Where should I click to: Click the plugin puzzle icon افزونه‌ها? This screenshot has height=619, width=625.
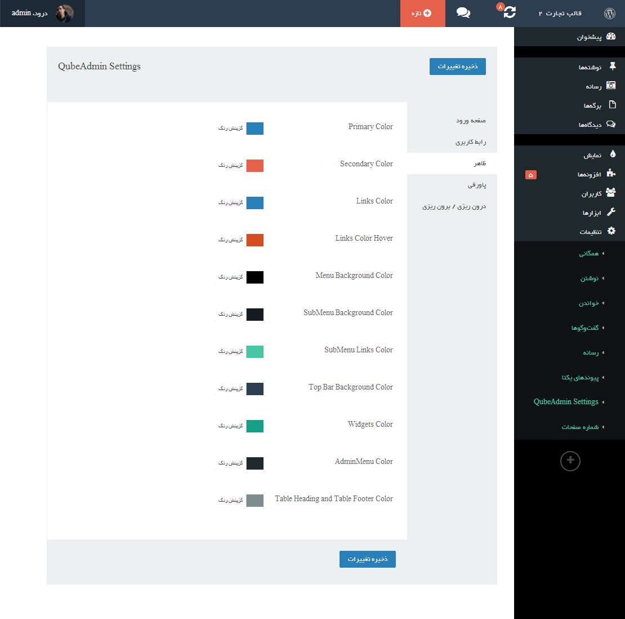[611, 173]
